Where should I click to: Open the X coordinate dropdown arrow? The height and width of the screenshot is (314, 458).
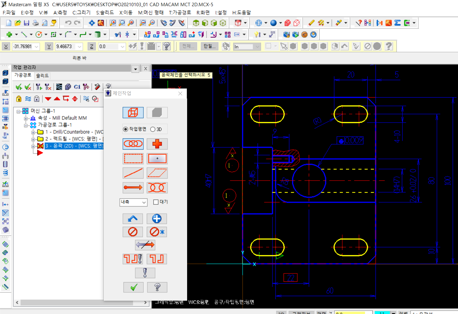pos(37,46)
